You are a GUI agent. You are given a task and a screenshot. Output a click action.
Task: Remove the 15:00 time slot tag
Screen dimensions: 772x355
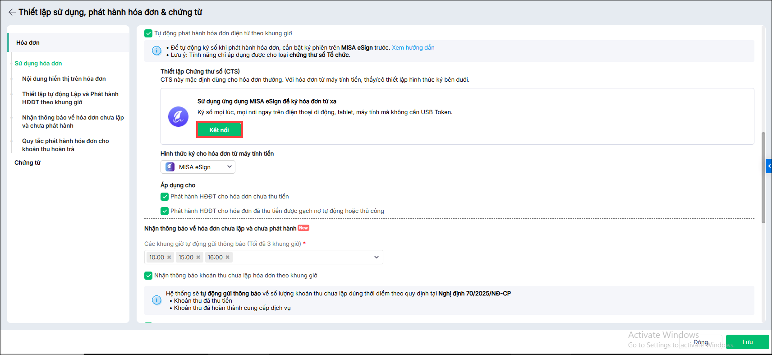pos(198,257)
